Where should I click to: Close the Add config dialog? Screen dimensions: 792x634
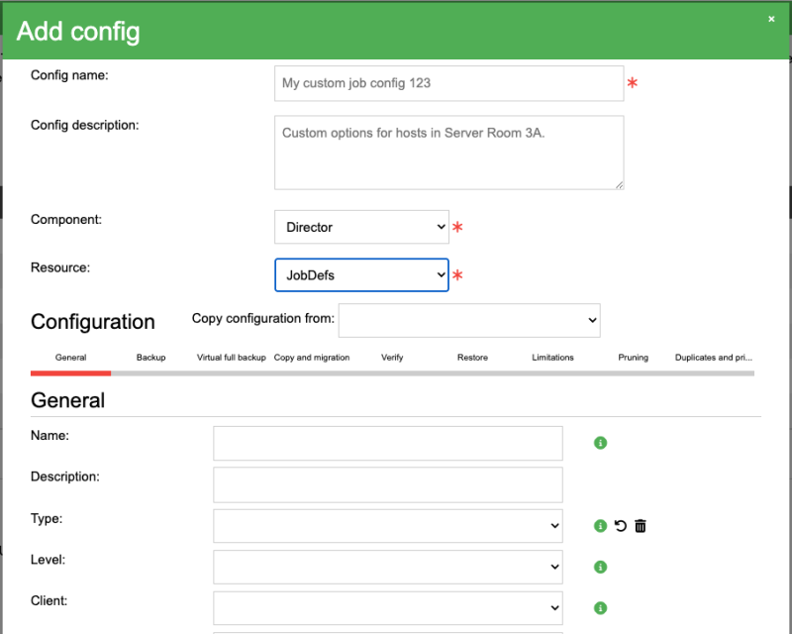click(x=771, y=19)
